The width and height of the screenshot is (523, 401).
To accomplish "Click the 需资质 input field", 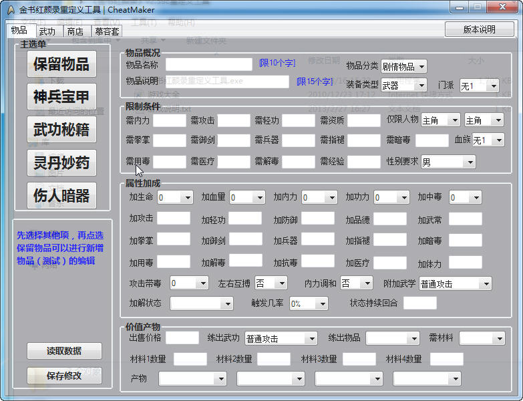I will pyautogui.click(x=364, y=120).
